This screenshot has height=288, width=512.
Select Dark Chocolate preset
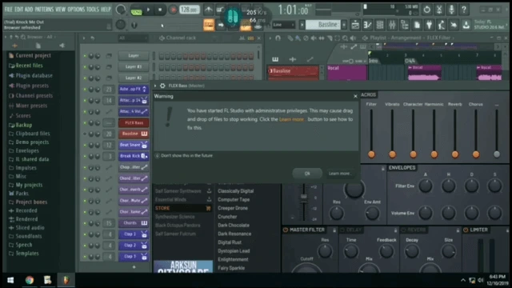[234, 226]
